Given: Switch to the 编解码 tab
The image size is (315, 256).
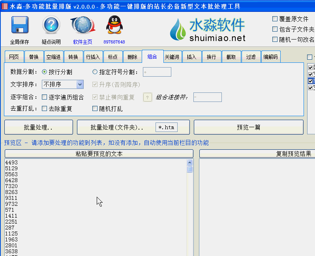Looking at the screenshot, I should (x=270, y=57).
